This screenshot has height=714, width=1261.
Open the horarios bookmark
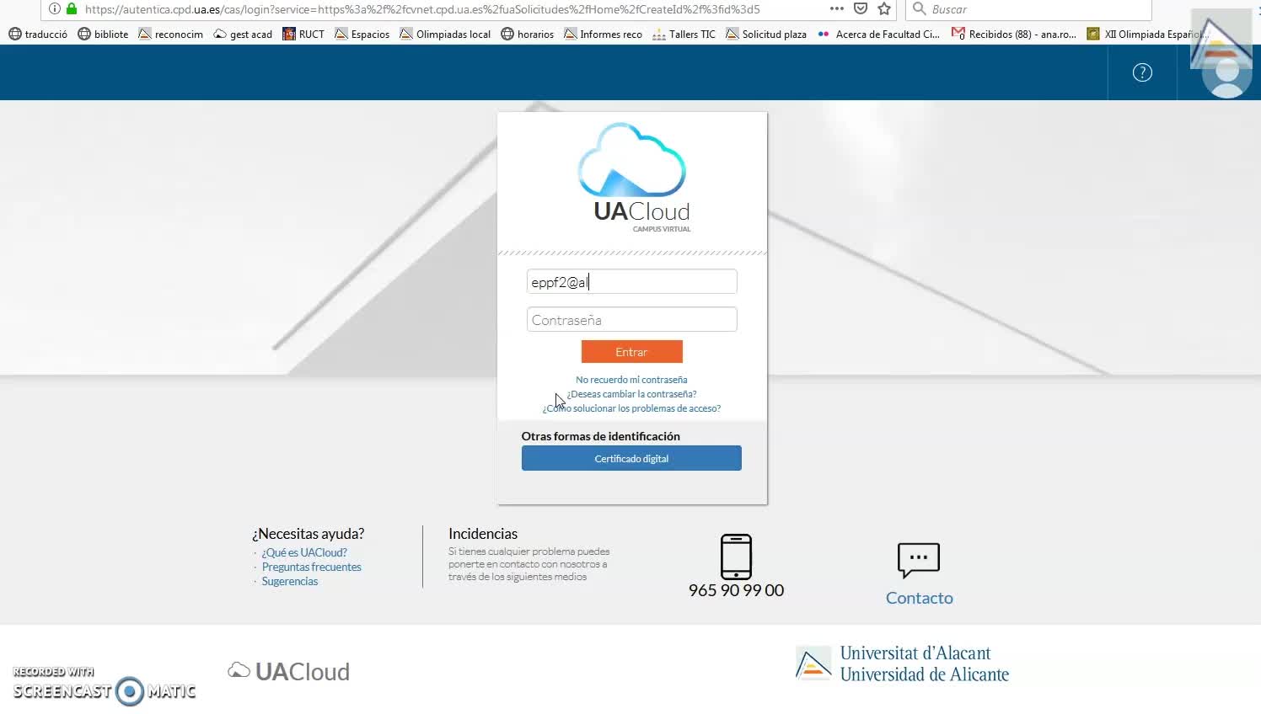pyautogui.click(x=527, y=35)
